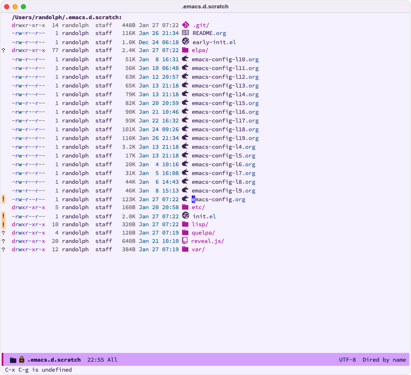Image resolution: width=411 pixels, height=375 pixels.
Task: Click the folder icon in the mode line
Action: tap(13, 360)
